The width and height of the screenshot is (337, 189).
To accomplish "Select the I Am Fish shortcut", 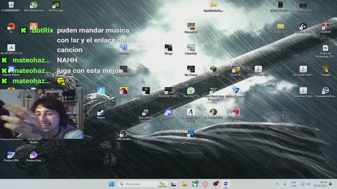I will [x=191, y=50].
